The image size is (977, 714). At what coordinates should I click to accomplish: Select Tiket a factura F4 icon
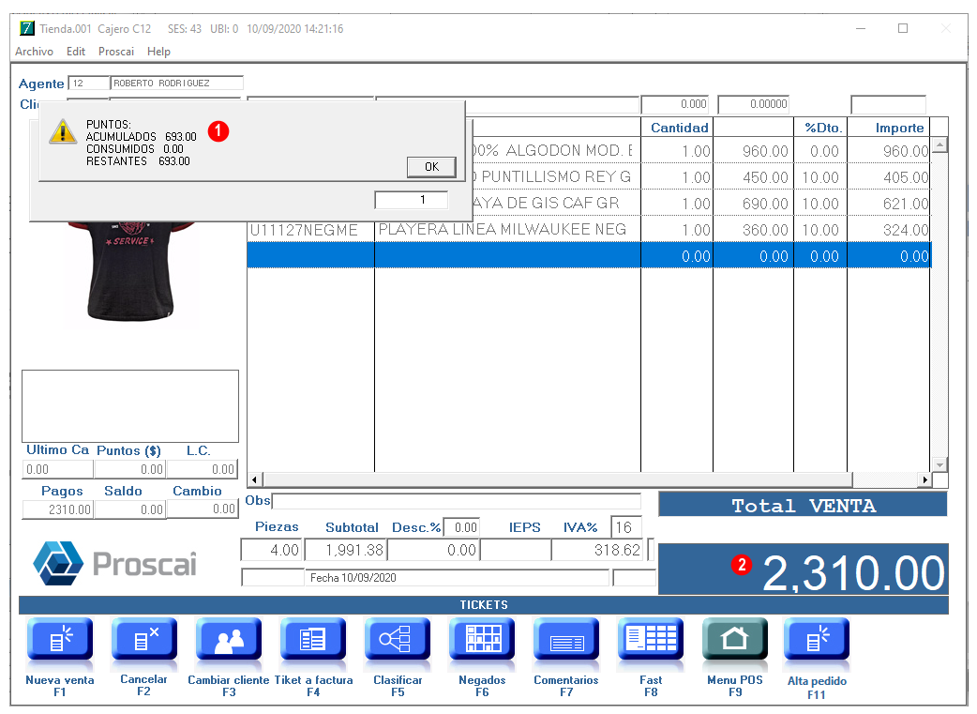(x=313, y=641)
